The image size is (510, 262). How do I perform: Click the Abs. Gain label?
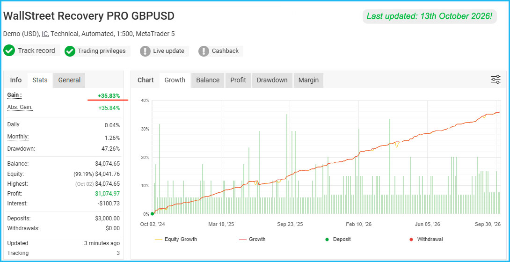20,107
